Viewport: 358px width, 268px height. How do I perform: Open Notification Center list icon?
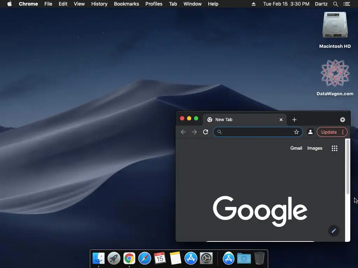[346, 4]
